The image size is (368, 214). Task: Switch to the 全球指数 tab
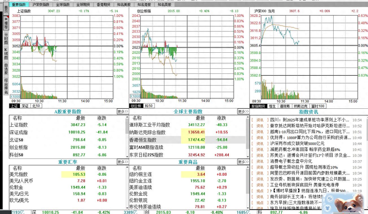click(x=63, y=5)
